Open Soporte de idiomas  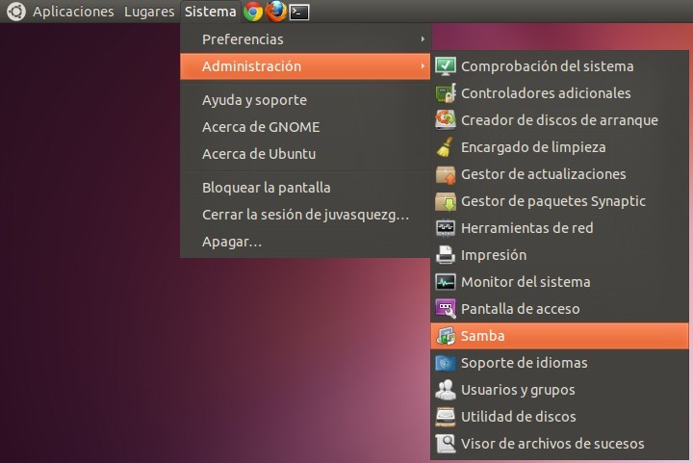pyautogui.click(x=559, y=363)
